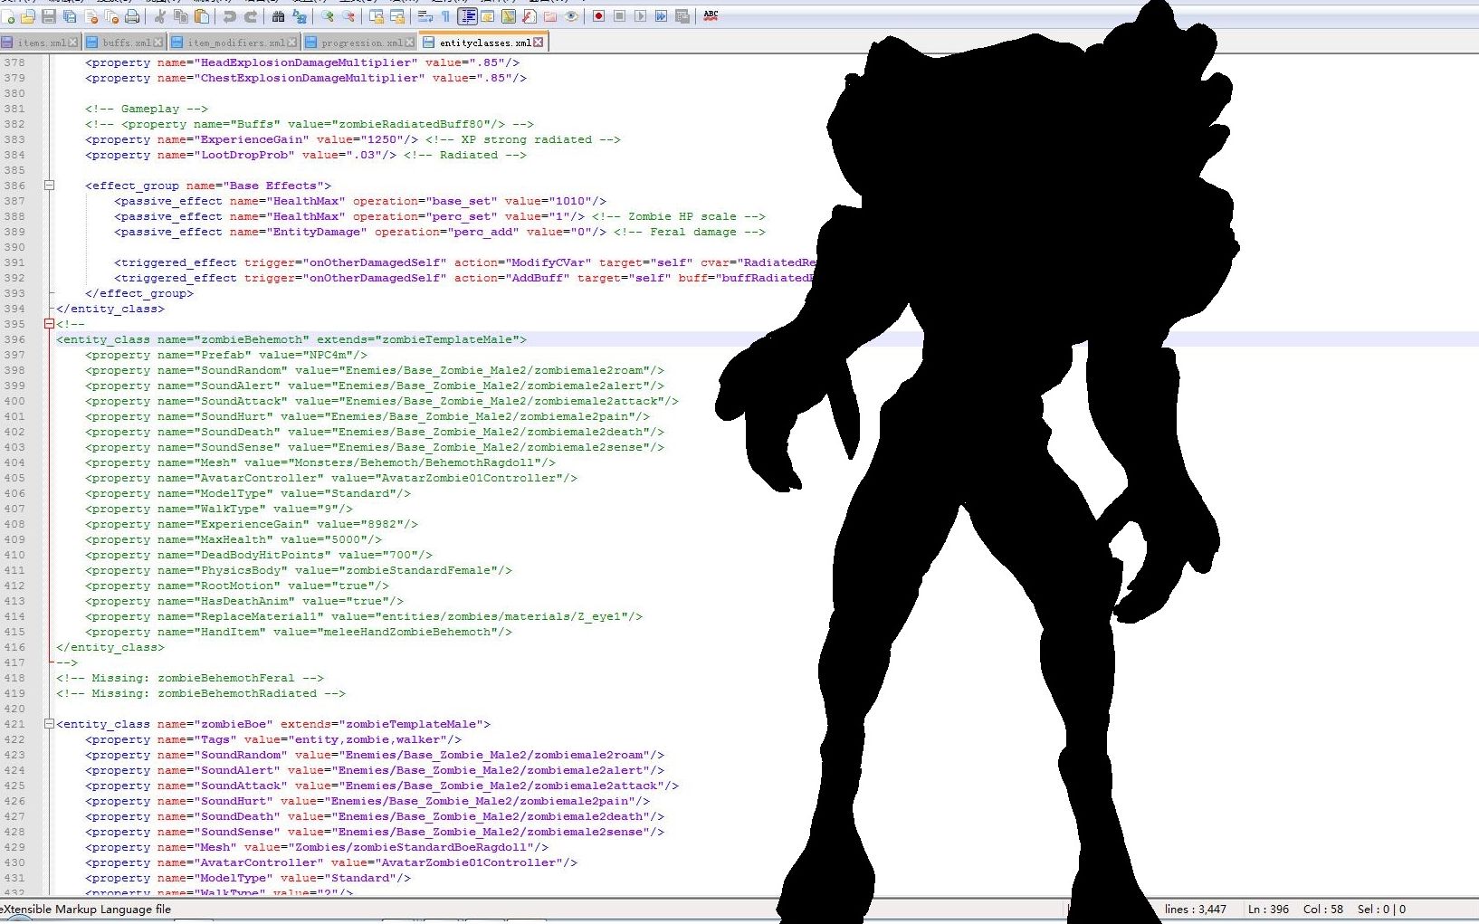1479x924 pixels.
Task: Click the Copy toolbar icon
Action: tap(180, 16)
